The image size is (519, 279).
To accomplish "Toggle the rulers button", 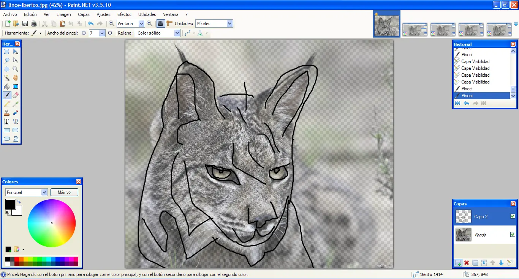I will pyautogui.click(x=169, y=24).
